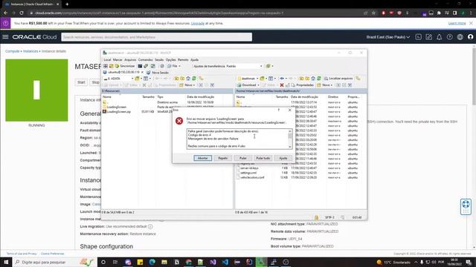
Task: Open the Brazil East (Sao Paulo) region dropdown
Action: click(387, 37)
